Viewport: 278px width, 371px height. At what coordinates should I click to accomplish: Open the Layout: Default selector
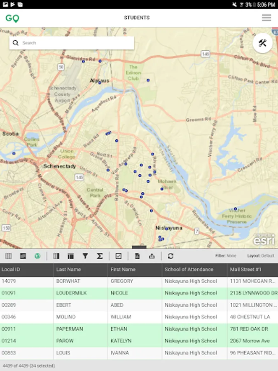point(261,256)
